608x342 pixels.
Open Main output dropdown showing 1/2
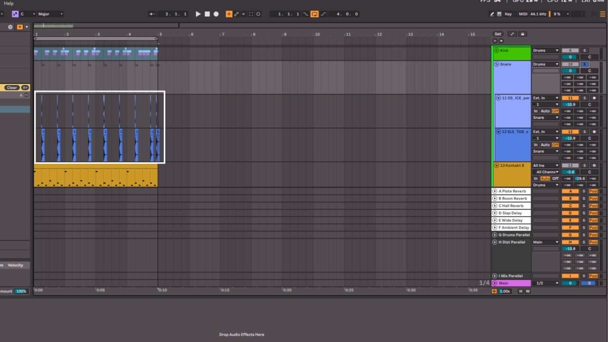(546, 283)
